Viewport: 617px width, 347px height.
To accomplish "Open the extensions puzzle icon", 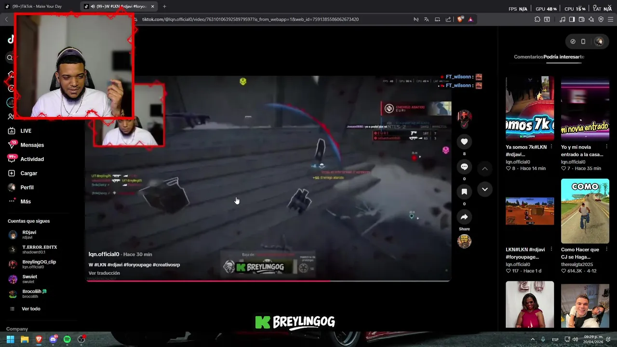I will [x=537, y=19].
